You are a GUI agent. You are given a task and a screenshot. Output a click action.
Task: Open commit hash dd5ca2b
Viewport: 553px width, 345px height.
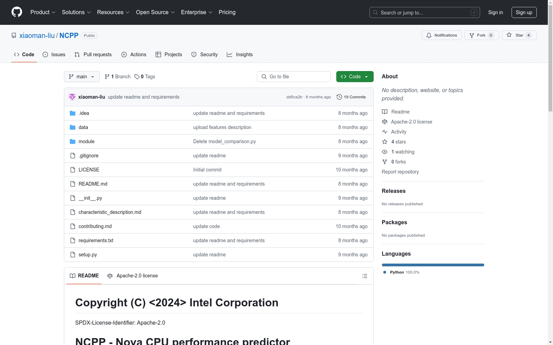point(294,97)
